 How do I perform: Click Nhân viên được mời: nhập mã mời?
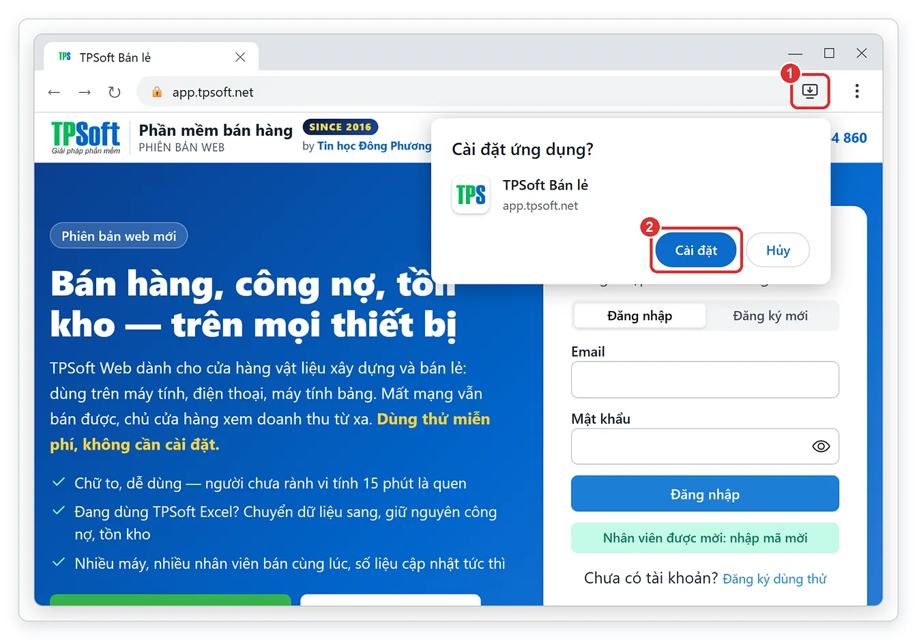click(x=705, y=538)
